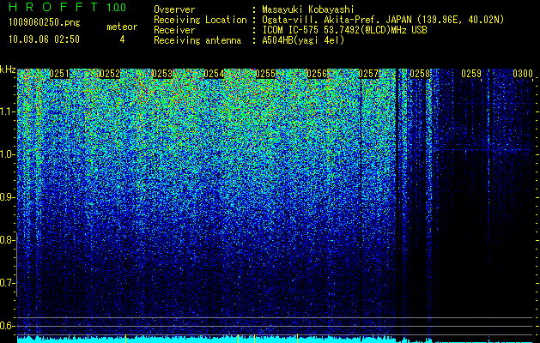Select the 0254 time marker
Image resolution: width=540 pixels, height=343 pixels.
pos(214,74)
